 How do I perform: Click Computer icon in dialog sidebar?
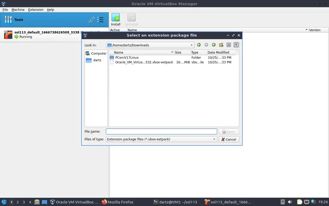88,53
